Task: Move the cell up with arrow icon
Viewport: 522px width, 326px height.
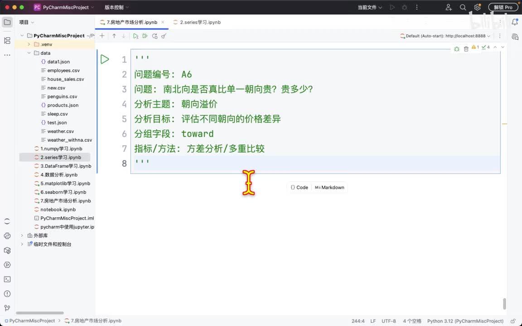Action: tap(114, 36)
